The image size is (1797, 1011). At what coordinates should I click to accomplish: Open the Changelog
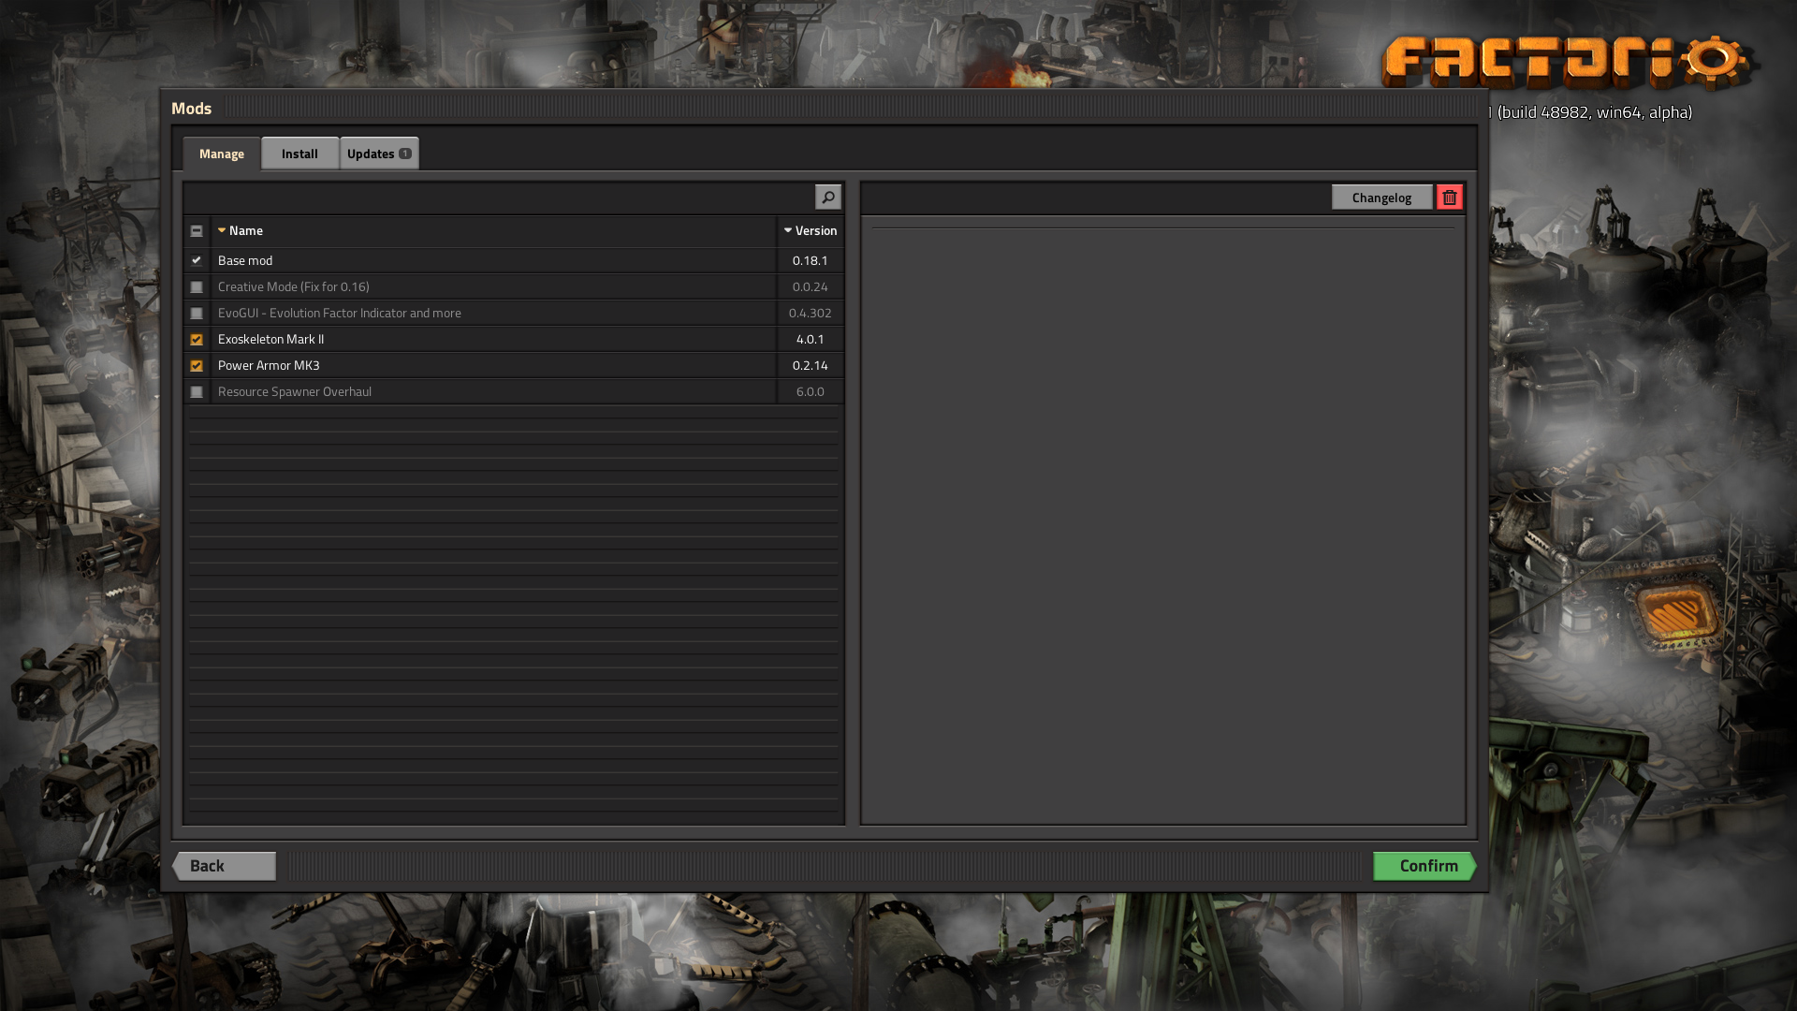1381,197
